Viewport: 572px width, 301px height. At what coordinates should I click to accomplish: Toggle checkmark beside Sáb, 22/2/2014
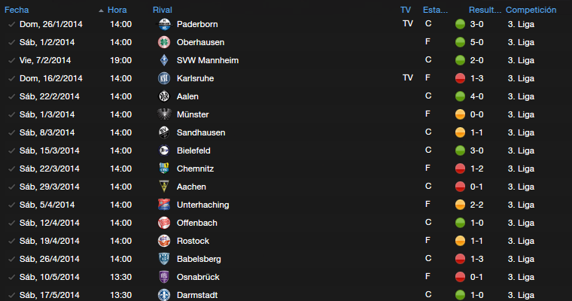(x=12, y=96)
